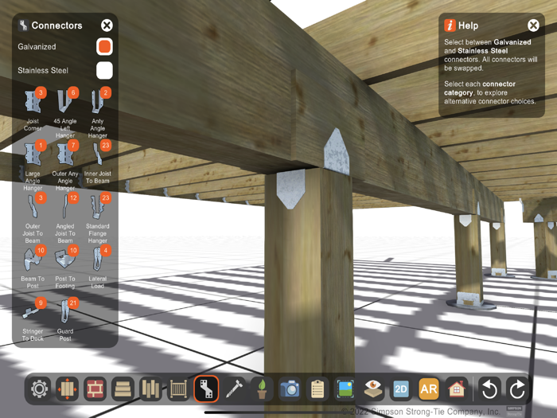Viewport: 557px width, 418px height.
Task: Open the Guard Post connector category
Action: pyautogui.click(x=65, y=319)
